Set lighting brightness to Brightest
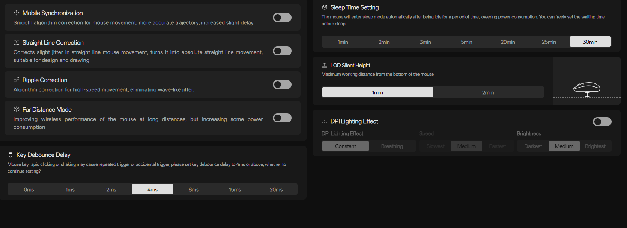Image resolution: width=627 pixels, height=228 pixels. pyautogui.click(x=595, y=146)
